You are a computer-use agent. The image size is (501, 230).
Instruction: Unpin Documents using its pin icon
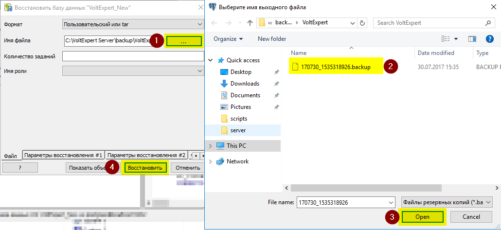(277, 95)
